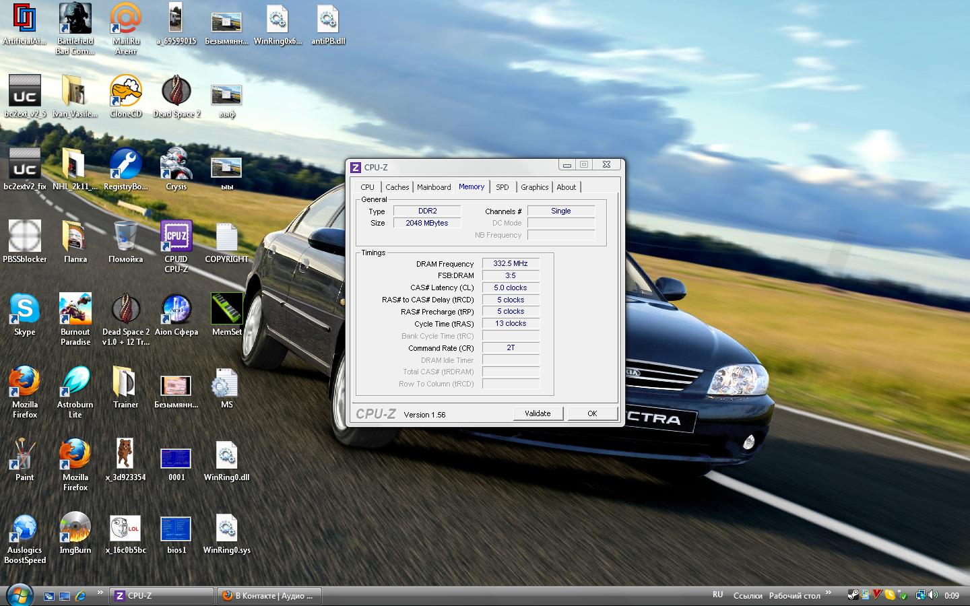This screenshot has height=606, width=970.
Task: Click the DRAM Frequency value field
Action: (x=511, y=264)
